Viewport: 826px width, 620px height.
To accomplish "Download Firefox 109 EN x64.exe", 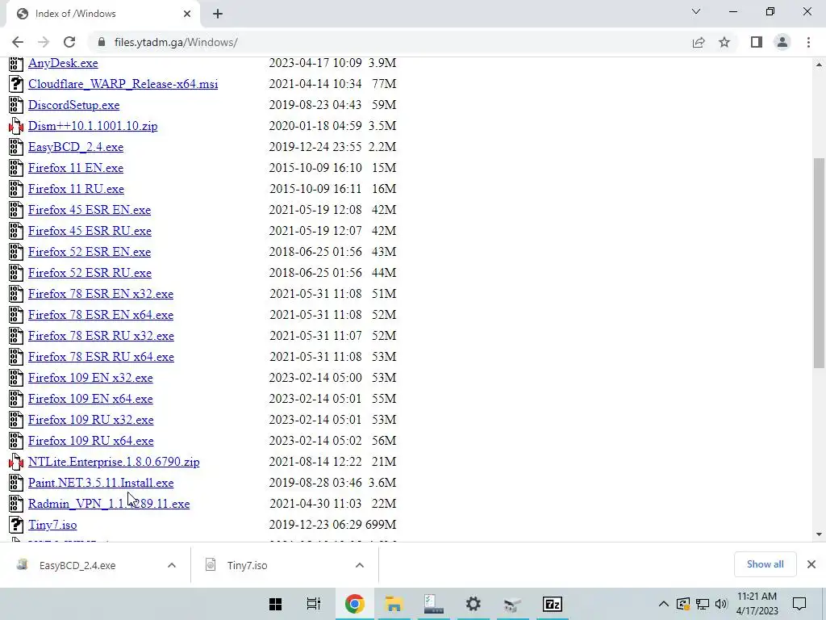I will 90,399.
